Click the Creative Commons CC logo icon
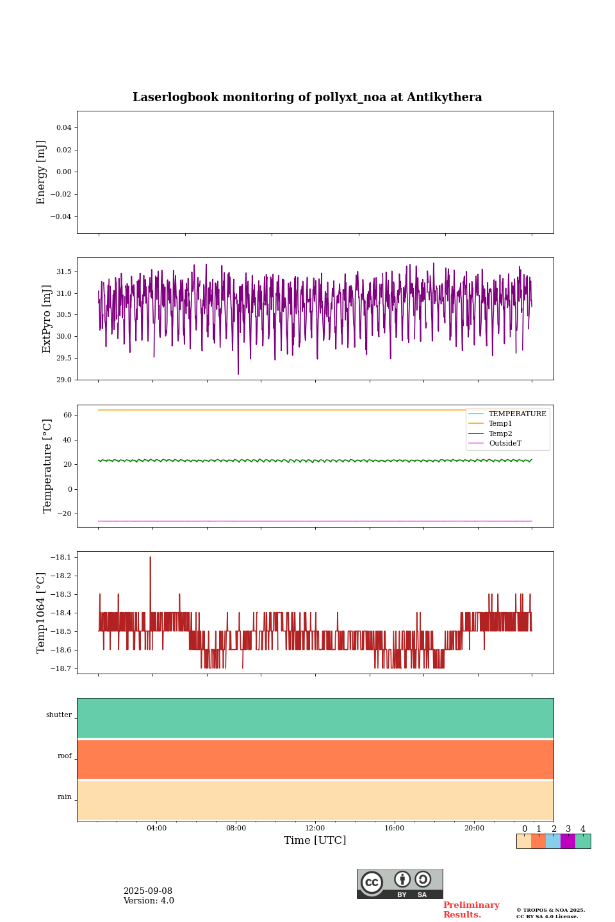The image size is (615, 922). (x=372, y=882)
